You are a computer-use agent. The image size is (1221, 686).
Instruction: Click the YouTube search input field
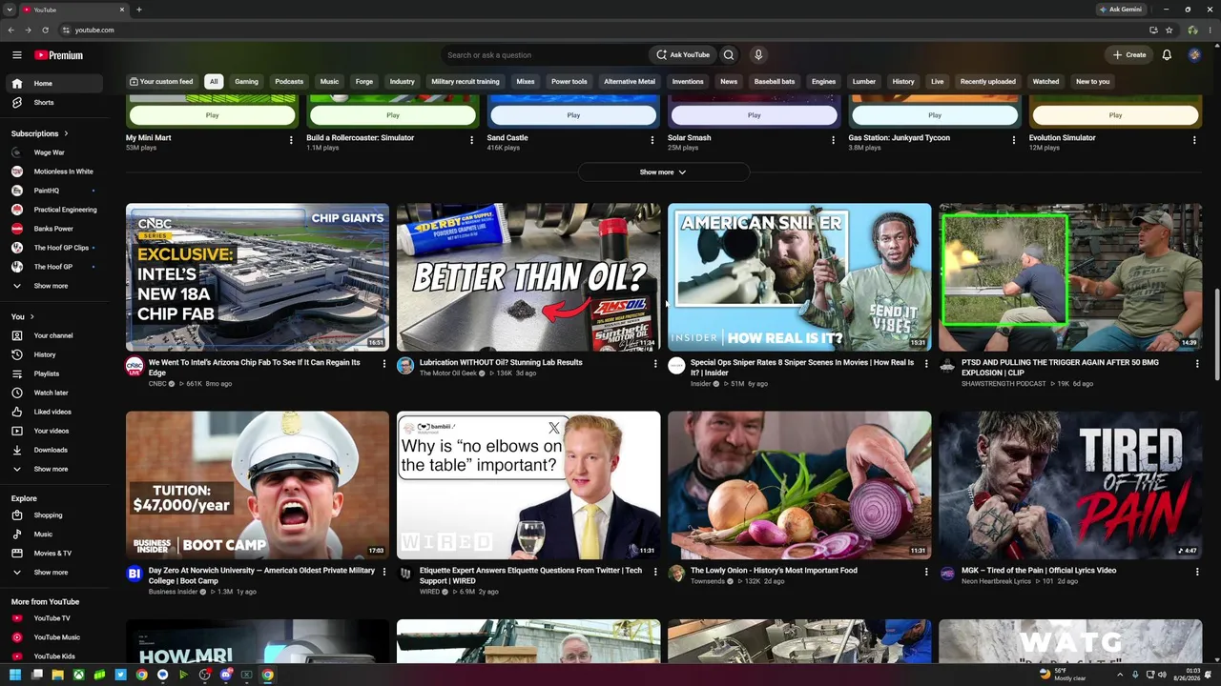[x=544, y=55]
